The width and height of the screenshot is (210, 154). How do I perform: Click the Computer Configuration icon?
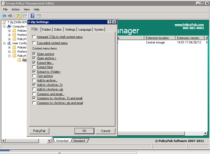9,26
